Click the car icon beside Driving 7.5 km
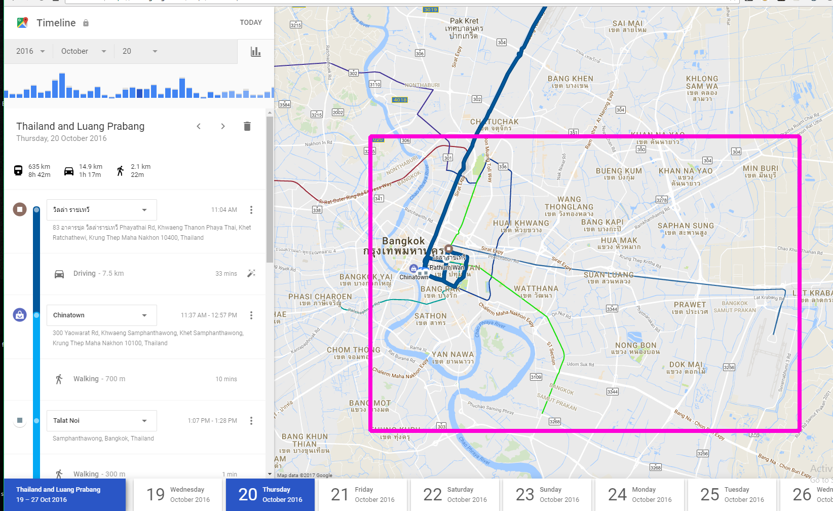The width and height of the screenshot is (833, 511). tap(59, 274)
